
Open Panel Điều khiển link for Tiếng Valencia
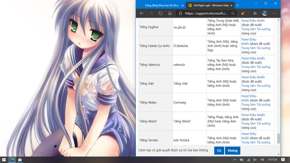253,58
